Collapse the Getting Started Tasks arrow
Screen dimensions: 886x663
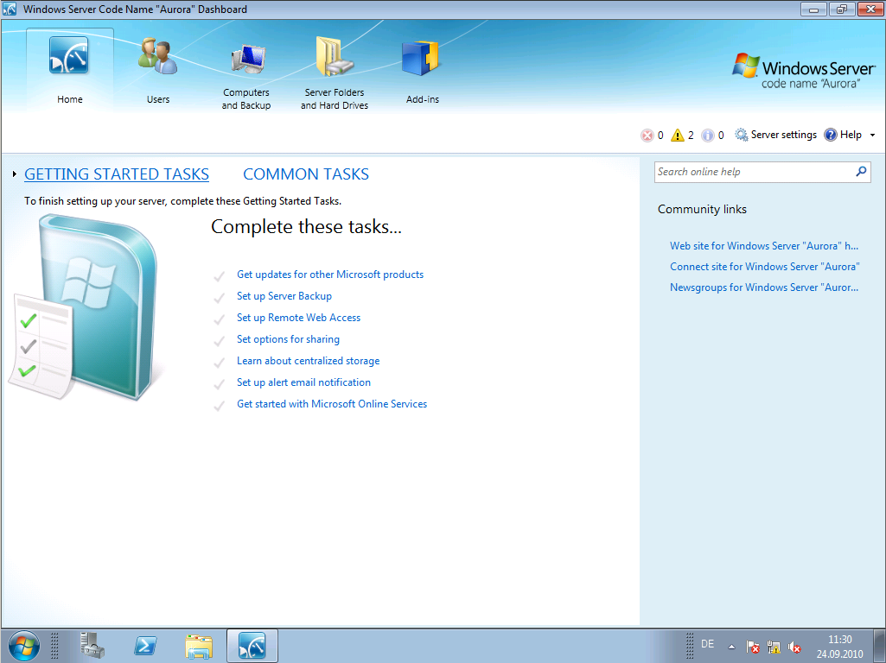click(x=16, y=175)
